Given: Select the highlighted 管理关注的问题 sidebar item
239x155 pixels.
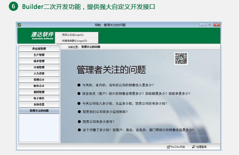Looking at the screenshot, I should pyautogui.click(x=39, y=111).
